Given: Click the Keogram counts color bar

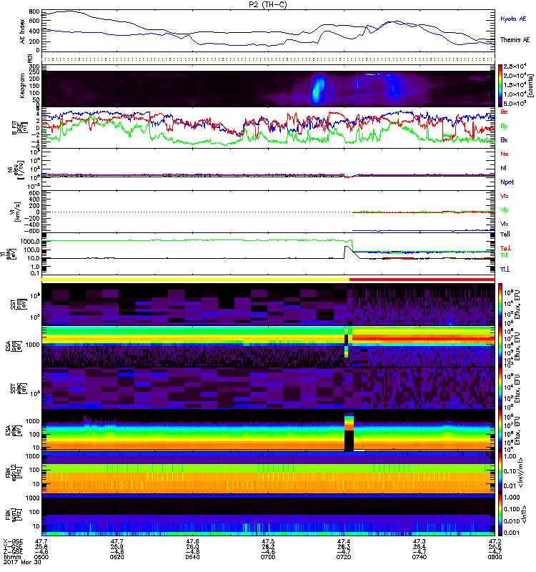Looking at the screenshot, I should tap(500, 86).
